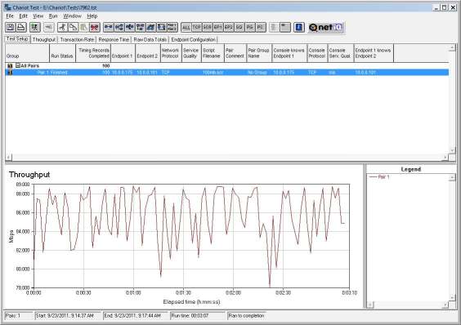Open the Run menu
This screenshot has height=325, width=461.
click(53, 16)
